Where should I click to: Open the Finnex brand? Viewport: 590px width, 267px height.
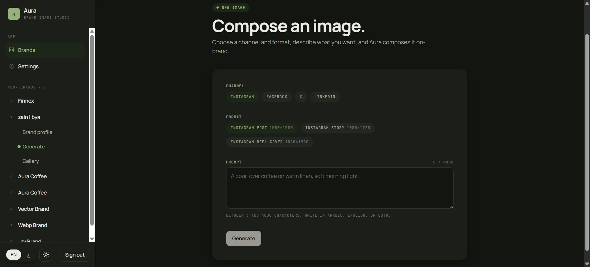[x=45, y=101]
